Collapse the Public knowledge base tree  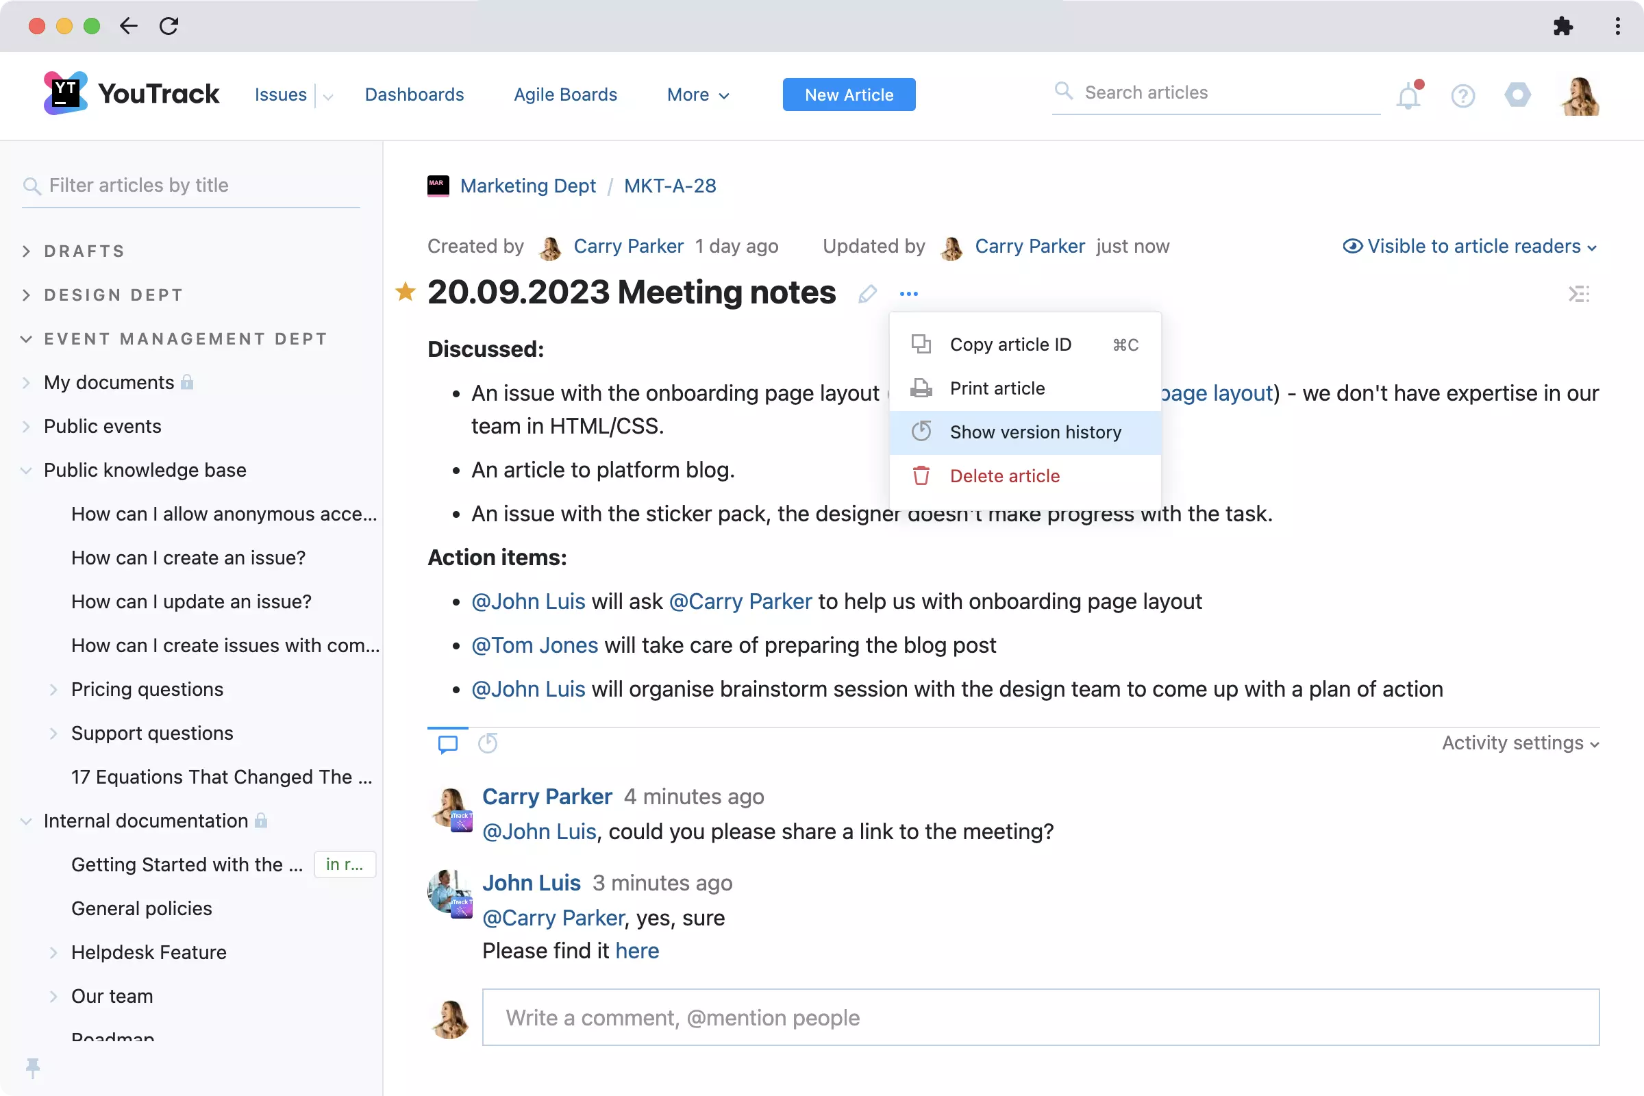pyautogui.click(x=27, y=471)
